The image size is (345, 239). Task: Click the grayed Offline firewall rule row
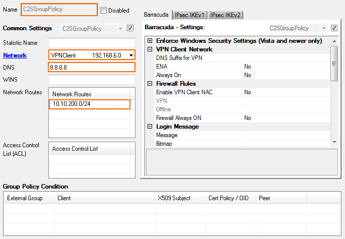point(242,109)
